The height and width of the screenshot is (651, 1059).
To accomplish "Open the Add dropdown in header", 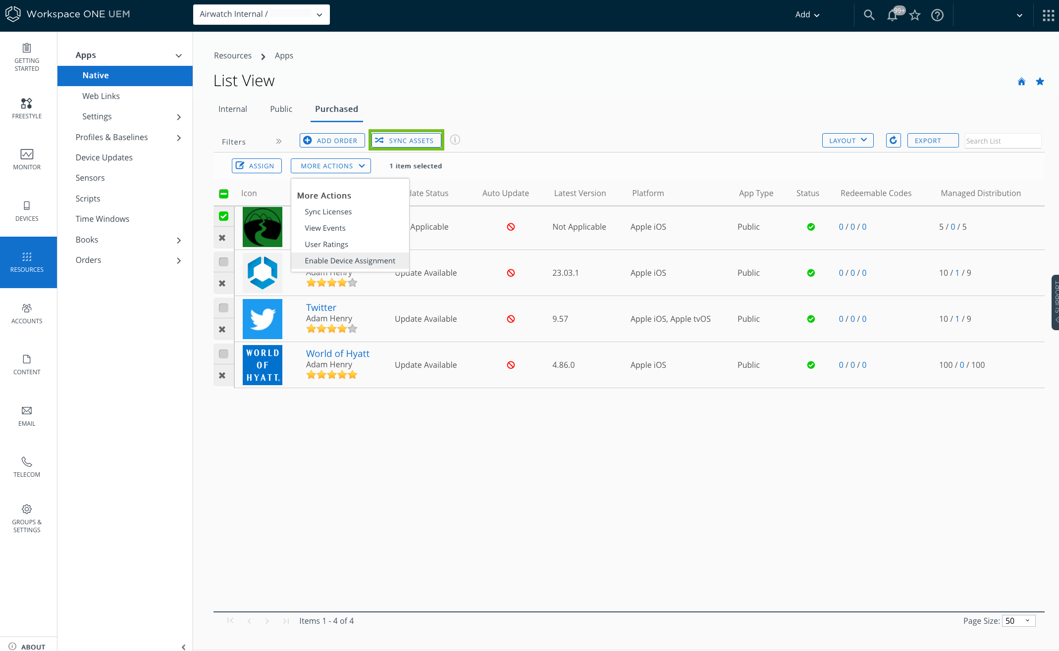I will click(807, 15).
